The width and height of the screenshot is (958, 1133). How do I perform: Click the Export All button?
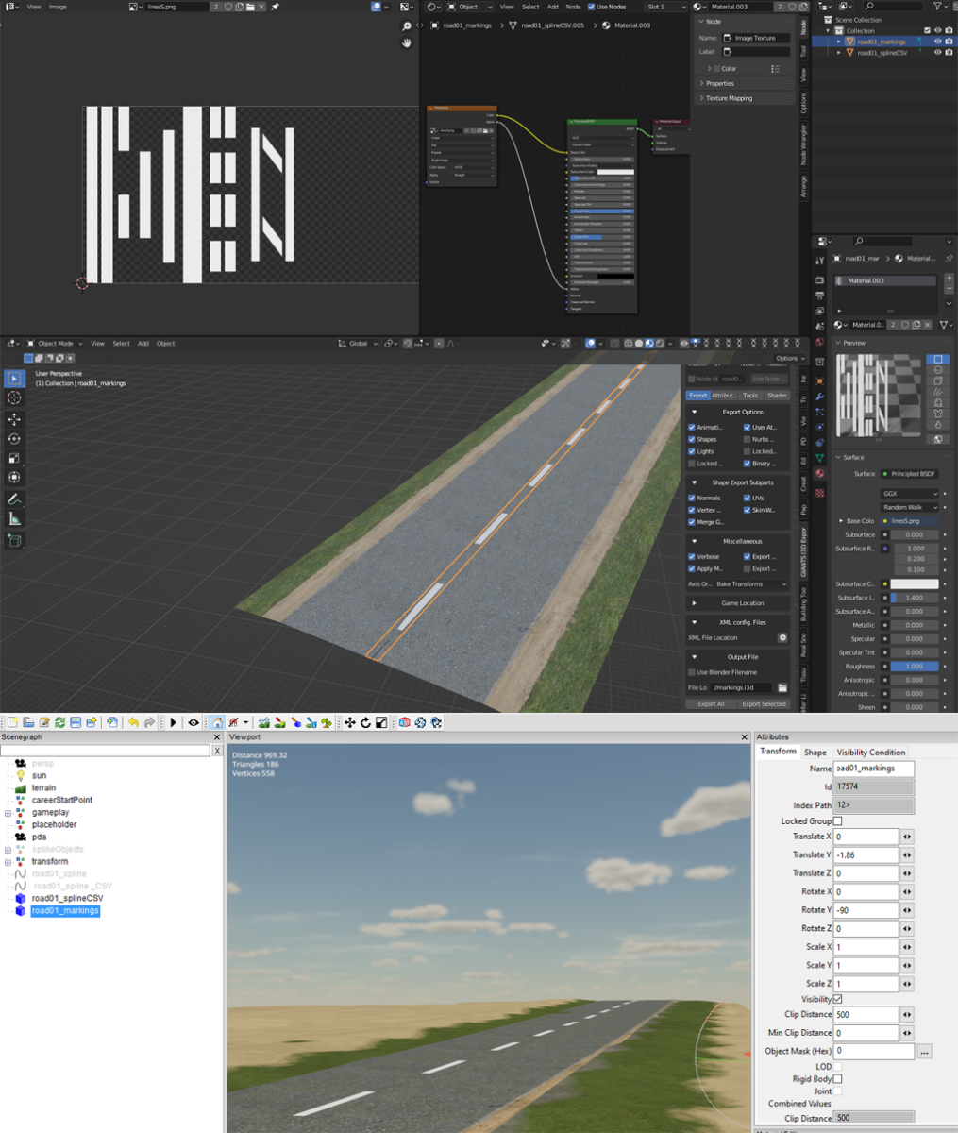711,704
